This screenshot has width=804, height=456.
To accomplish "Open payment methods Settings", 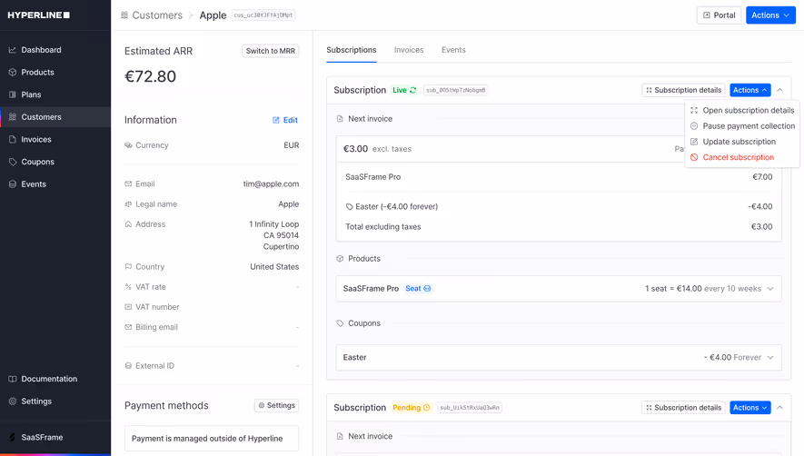I will click(276, 405).
